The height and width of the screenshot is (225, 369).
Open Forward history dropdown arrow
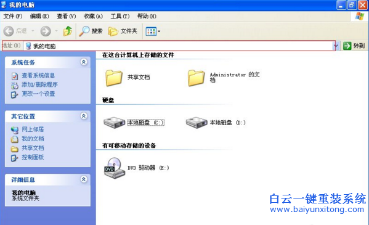point(56,31)
